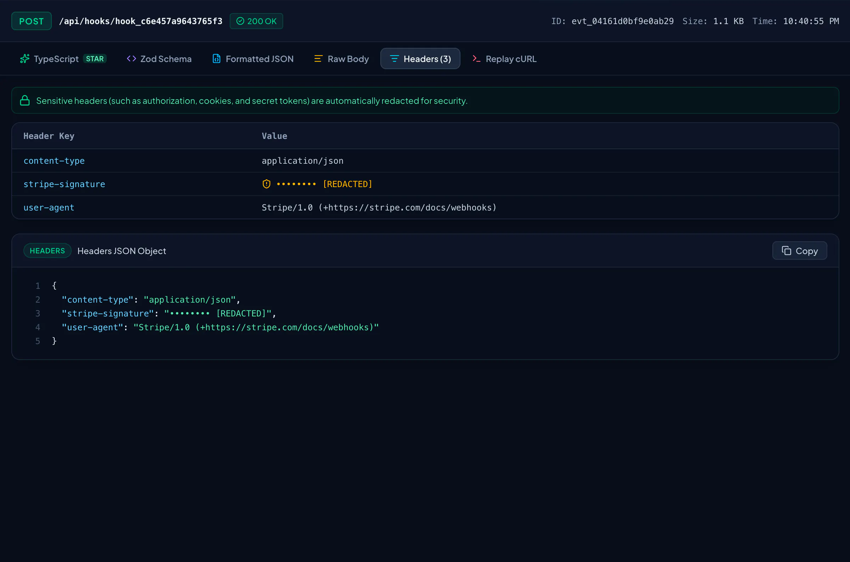
Task: Click the "user-agent" line in JSON code
Action: point(220,327)
